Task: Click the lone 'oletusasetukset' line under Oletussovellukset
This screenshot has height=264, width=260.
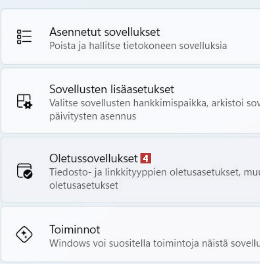Action: pyautogui.click(x=84, y=186)
